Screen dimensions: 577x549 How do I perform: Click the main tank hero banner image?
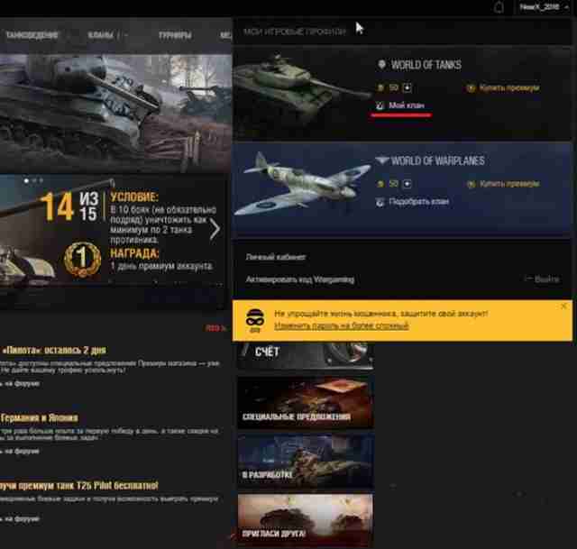coord(115,114)
